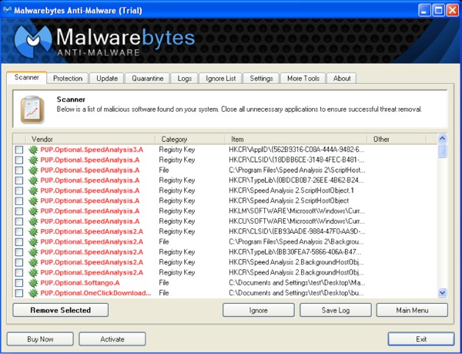Click the bug icon for the EB93AADE CLSID row
This screenshot has width=462, height=354.
point(33,231)
